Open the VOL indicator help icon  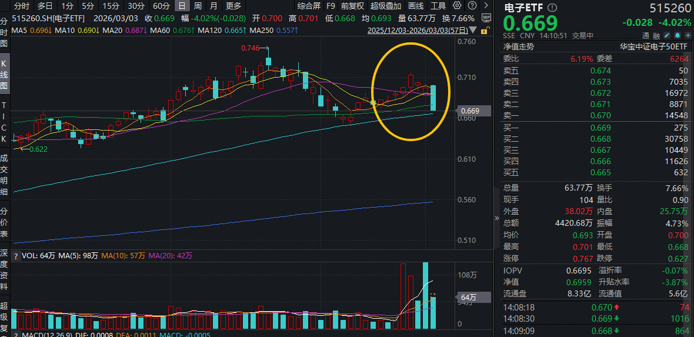coord(16,256)
